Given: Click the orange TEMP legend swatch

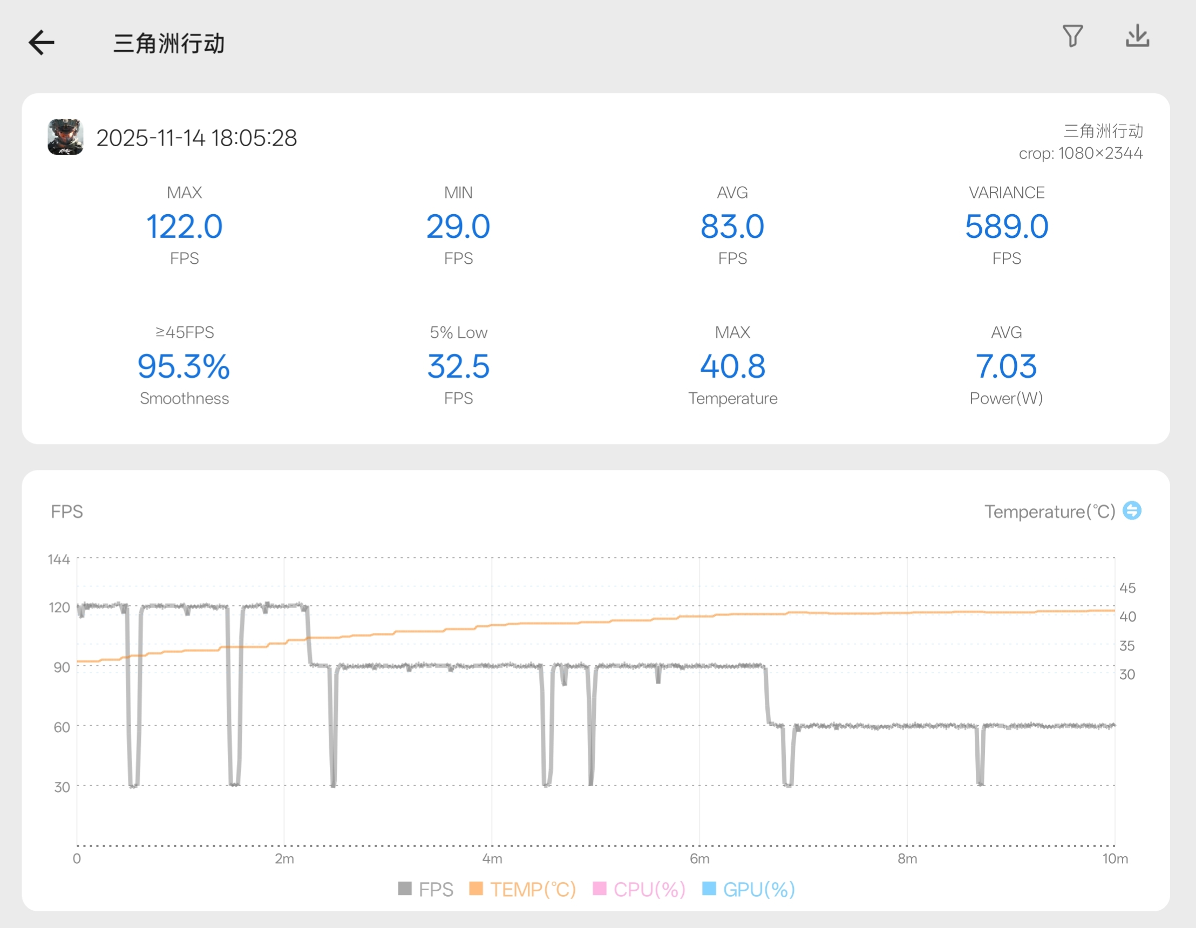Looking at the screenshot, I should coord(476,888).
